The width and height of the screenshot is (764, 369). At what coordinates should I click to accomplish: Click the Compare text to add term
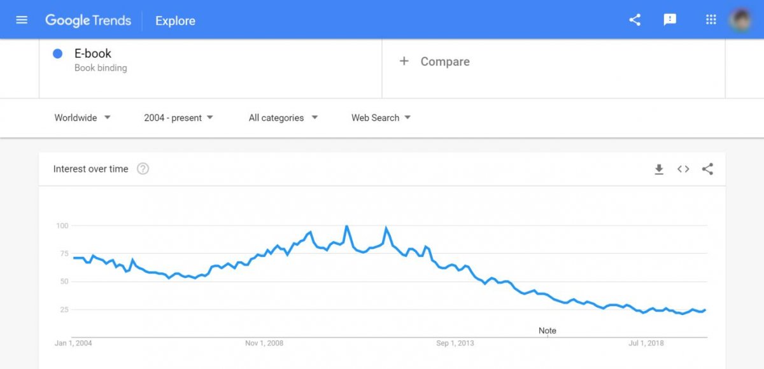(445, 62)
